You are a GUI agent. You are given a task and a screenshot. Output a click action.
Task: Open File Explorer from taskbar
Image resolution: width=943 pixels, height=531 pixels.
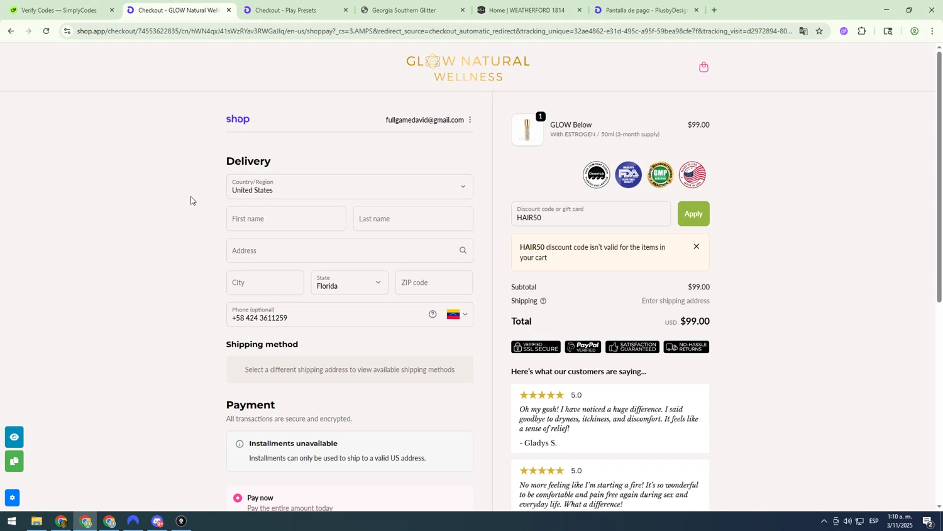pyautogui.click(x=36, y=522)
